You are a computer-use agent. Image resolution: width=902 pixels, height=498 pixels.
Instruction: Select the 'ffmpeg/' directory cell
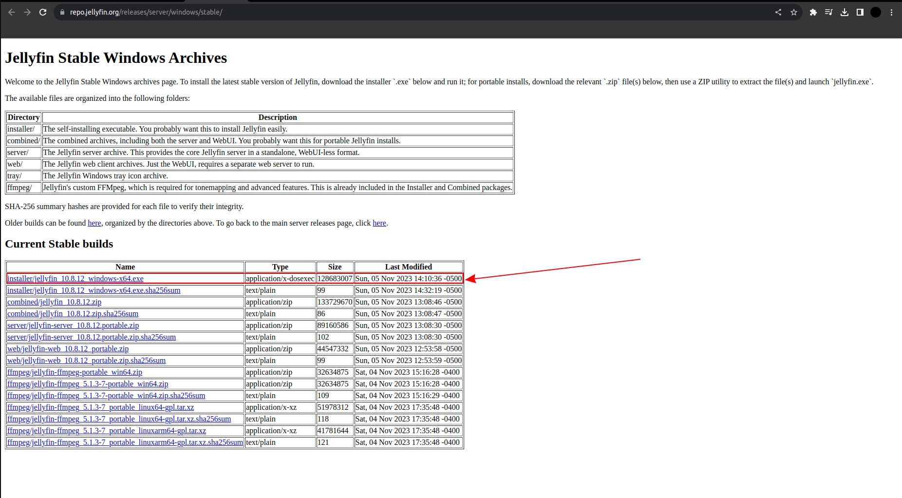click(x=24, y=188)
